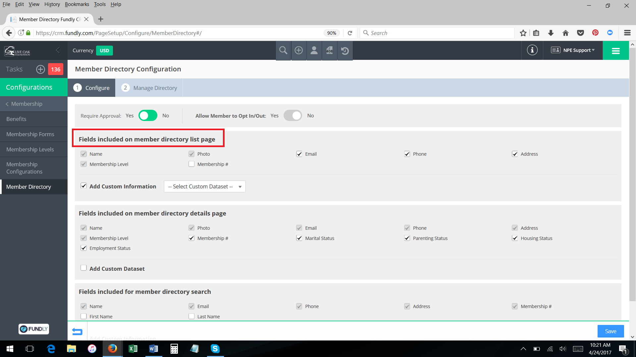
Task: Uncheck Email on the directory list page
Action: 299,154
